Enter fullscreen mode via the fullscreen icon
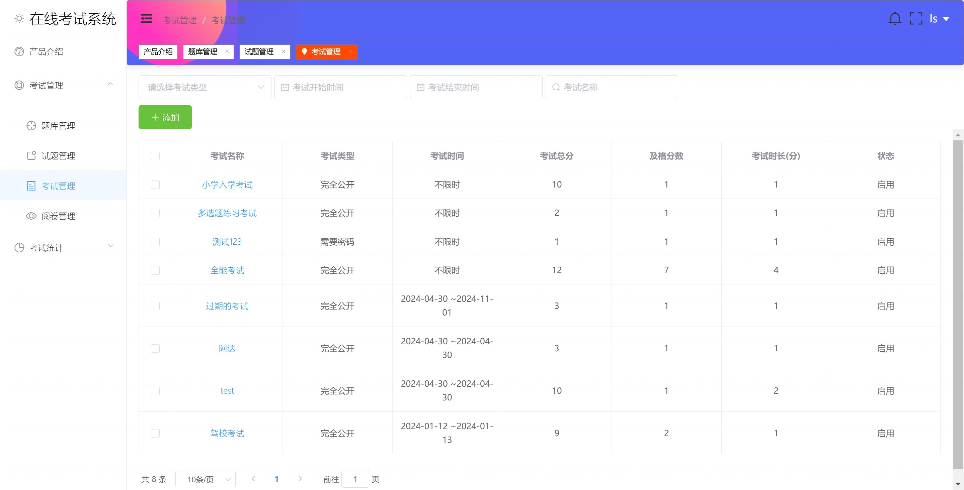 [916, 19]
